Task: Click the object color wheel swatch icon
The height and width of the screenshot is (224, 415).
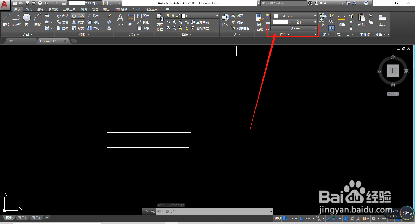Action: point(268,16)
